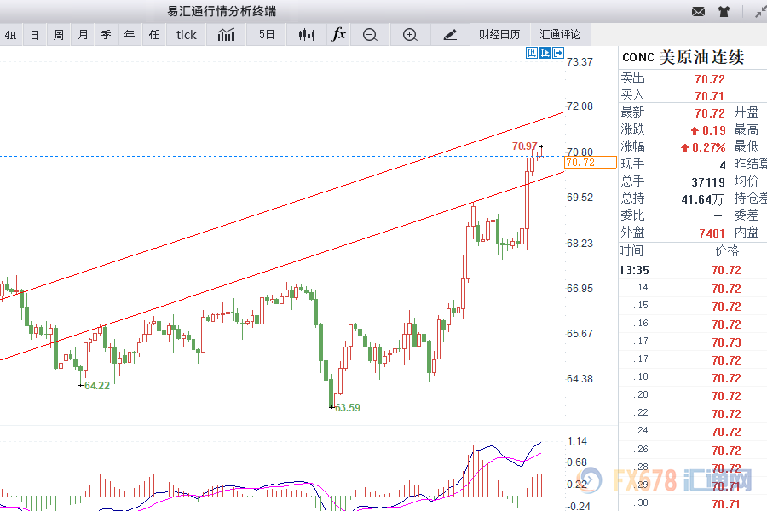Click the middle blue chart navigation icon
This screenshot has height=511, width=767.
click(545, 53)
